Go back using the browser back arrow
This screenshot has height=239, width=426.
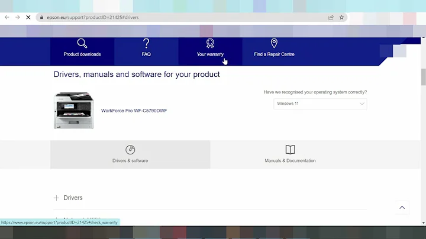coord(7,17)
